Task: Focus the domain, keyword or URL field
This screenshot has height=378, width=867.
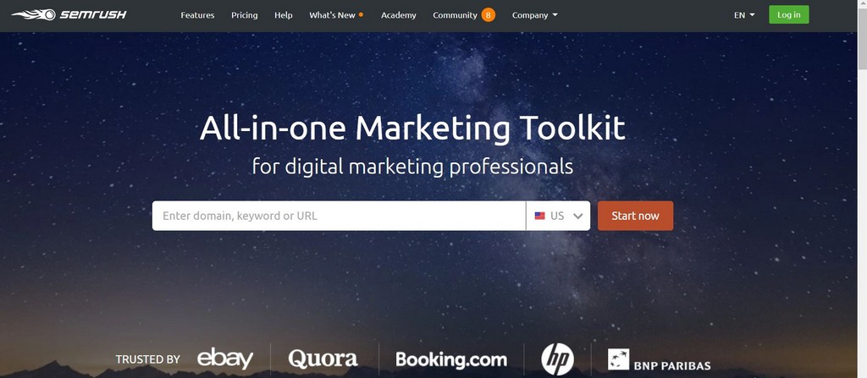Action: 339,216
